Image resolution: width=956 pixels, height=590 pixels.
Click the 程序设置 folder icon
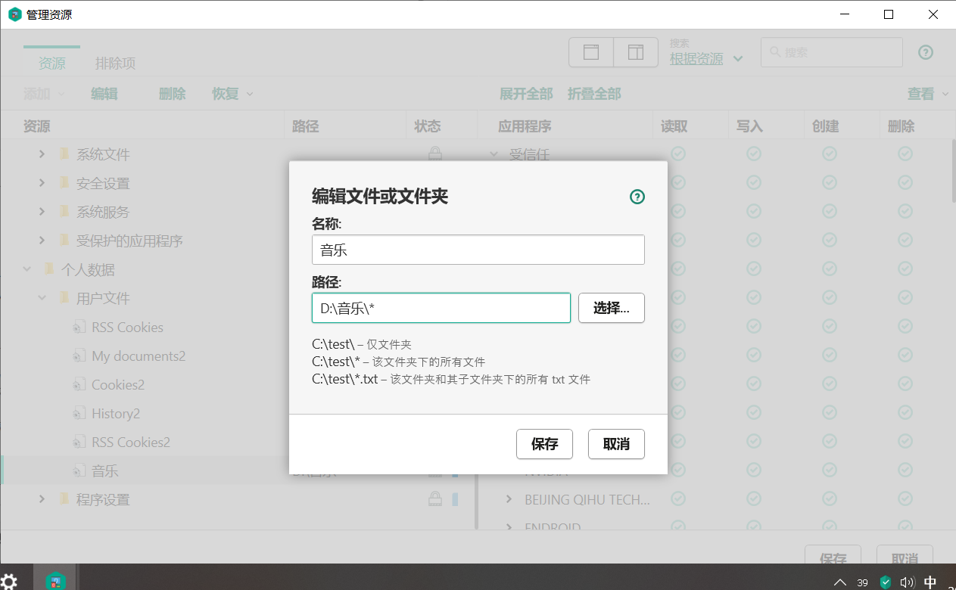64,499
